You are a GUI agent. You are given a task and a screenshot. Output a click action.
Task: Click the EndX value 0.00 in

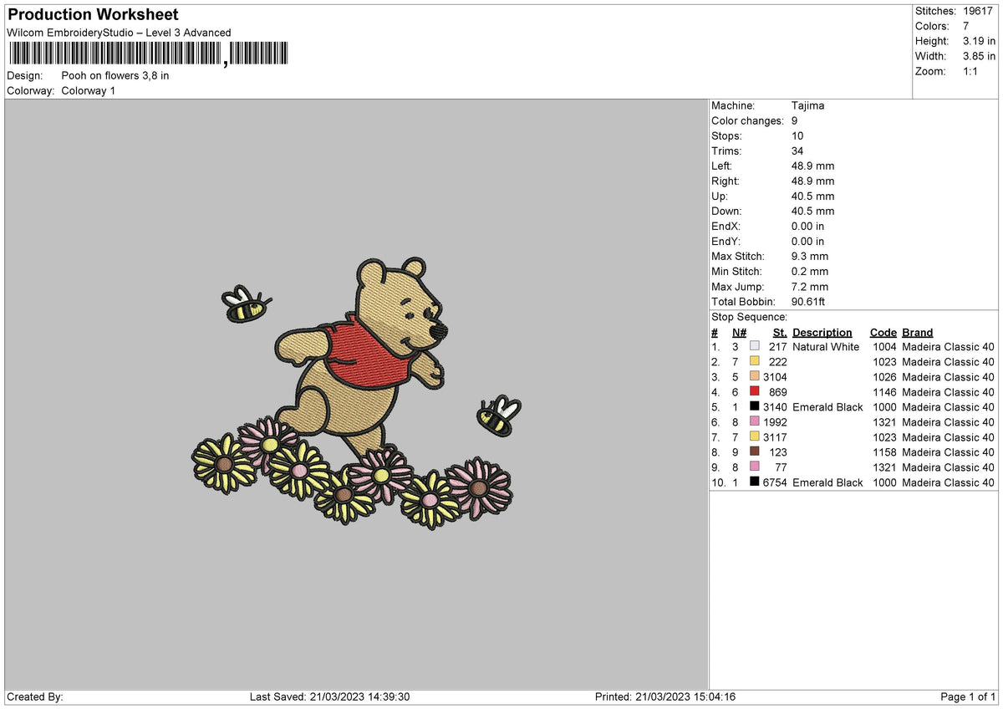808,227
